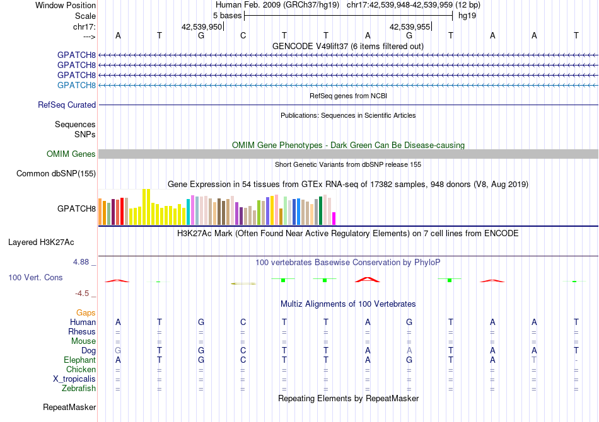Open the Multiz Alignments of 100 Vertebrates title

point(348,304)
